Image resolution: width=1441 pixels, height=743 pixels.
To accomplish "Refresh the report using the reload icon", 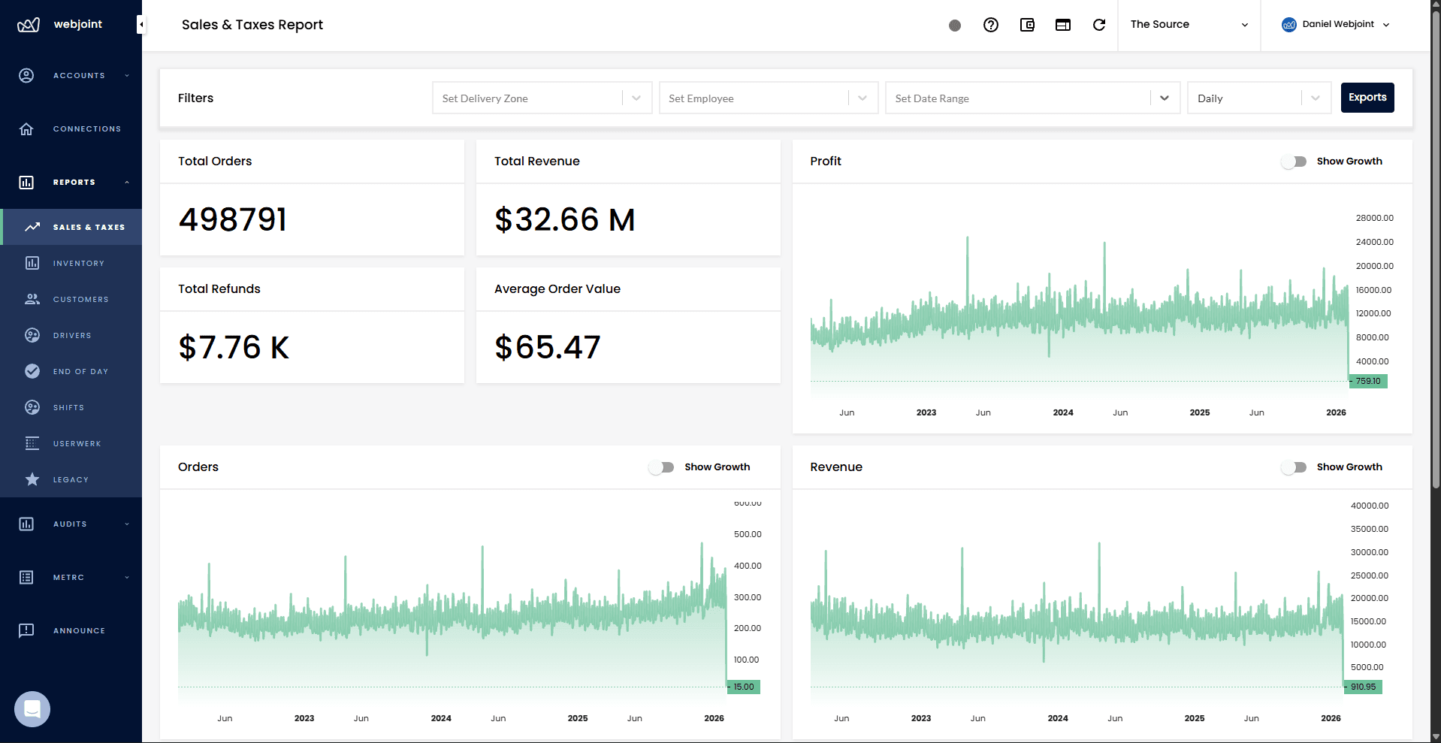I will click(1099, 25).
